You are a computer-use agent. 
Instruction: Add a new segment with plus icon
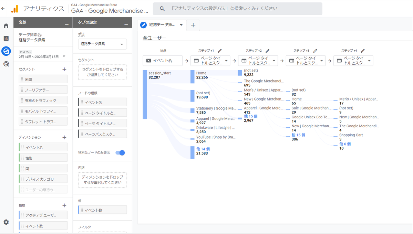point(64,69)
